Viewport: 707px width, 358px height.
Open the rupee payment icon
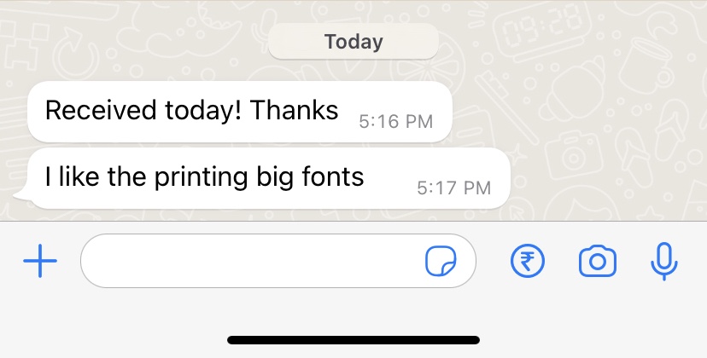tap(528, 261)
